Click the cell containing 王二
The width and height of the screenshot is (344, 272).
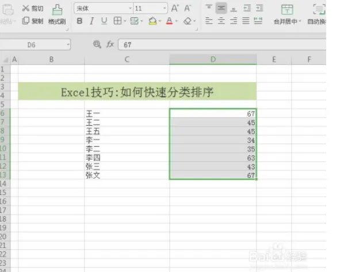pos(127,122)
